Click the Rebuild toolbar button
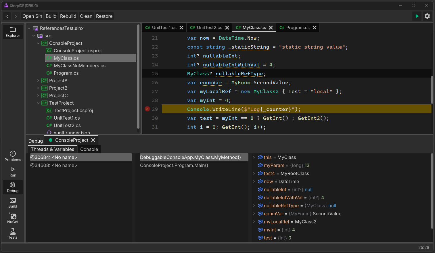 (x=68, y=16)
